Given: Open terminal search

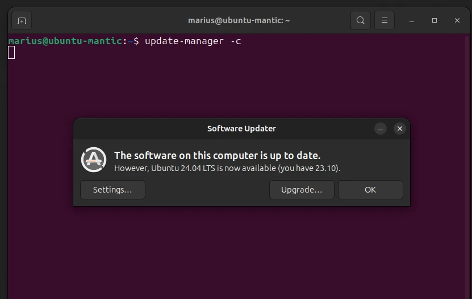Looking at the screenshot, I should (360, 20).
